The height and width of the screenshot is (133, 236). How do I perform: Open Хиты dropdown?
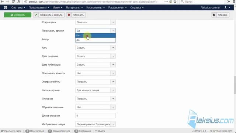pos(96,48)
